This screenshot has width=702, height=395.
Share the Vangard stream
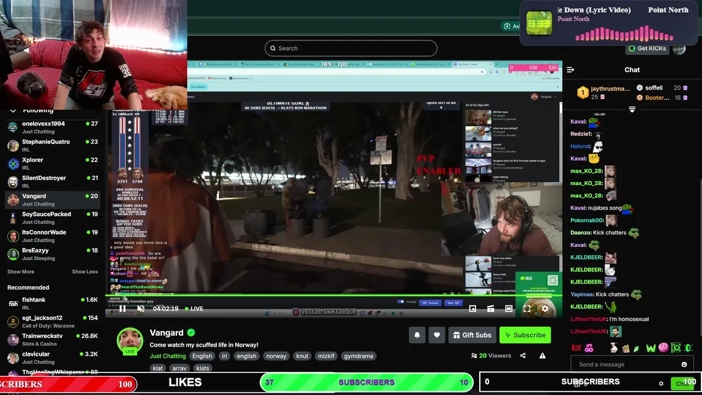pos(523,356)
